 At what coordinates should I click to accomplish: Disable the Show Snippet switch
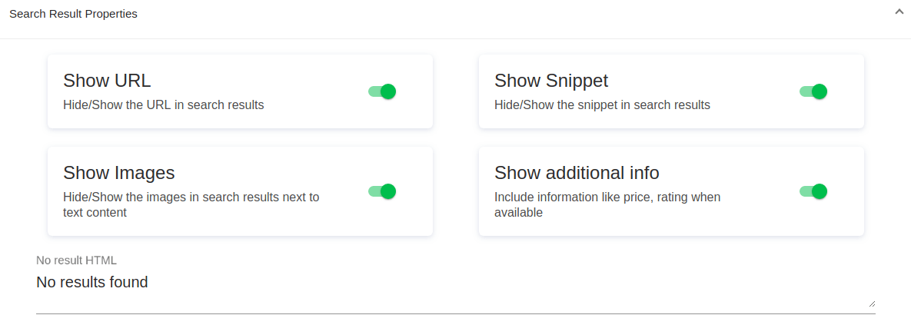click(813, 91)
